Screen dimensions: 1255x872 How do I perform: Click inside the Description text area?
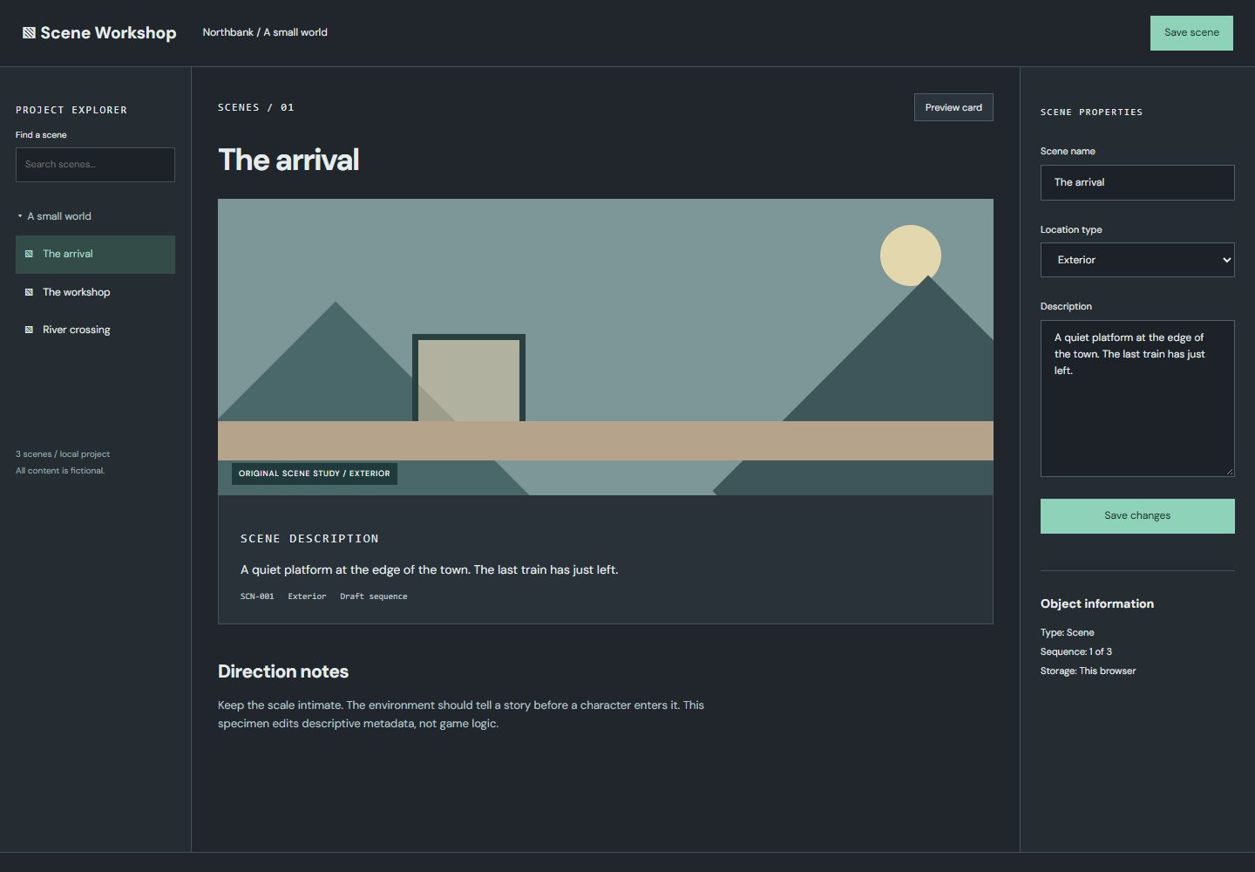pos(1137,399)
